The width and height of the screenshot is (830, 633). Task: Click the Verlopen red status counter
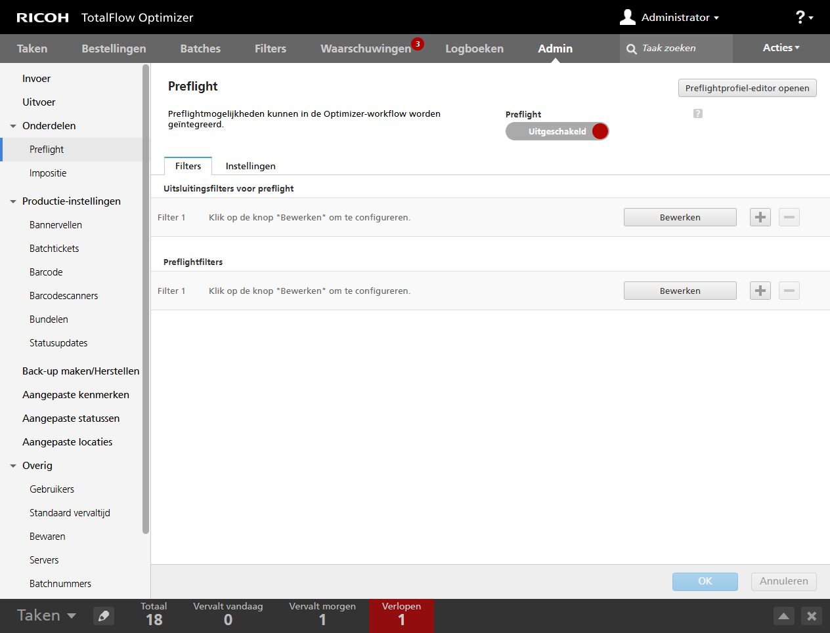401,615
